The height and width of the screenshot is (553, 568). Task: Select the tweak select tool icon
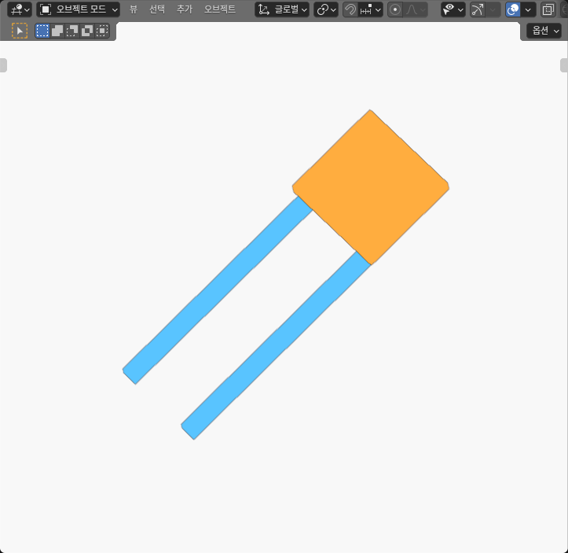coord(20,31)
